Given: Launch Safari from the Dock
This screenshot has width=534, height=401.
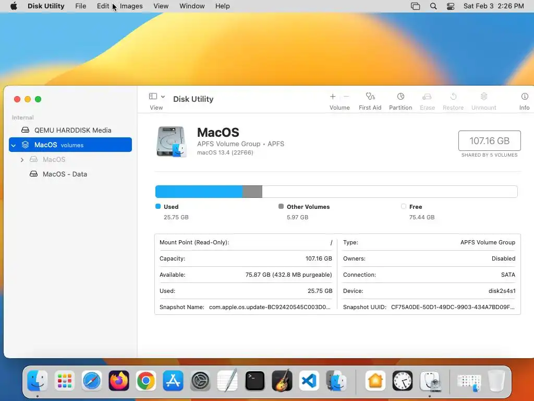Looking at the screenshot, I should click(92, 381).
